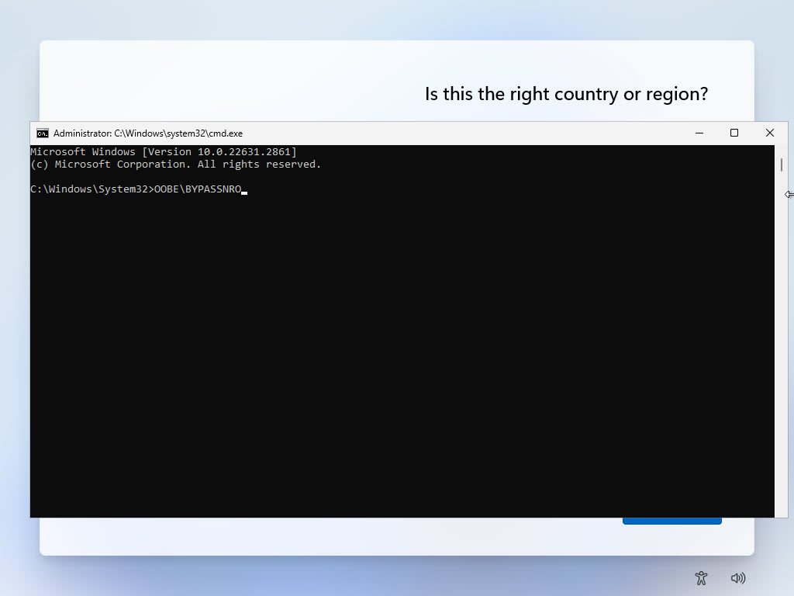Maximize the Command Prompt window
794x596 pixels.
coord(734,133)
